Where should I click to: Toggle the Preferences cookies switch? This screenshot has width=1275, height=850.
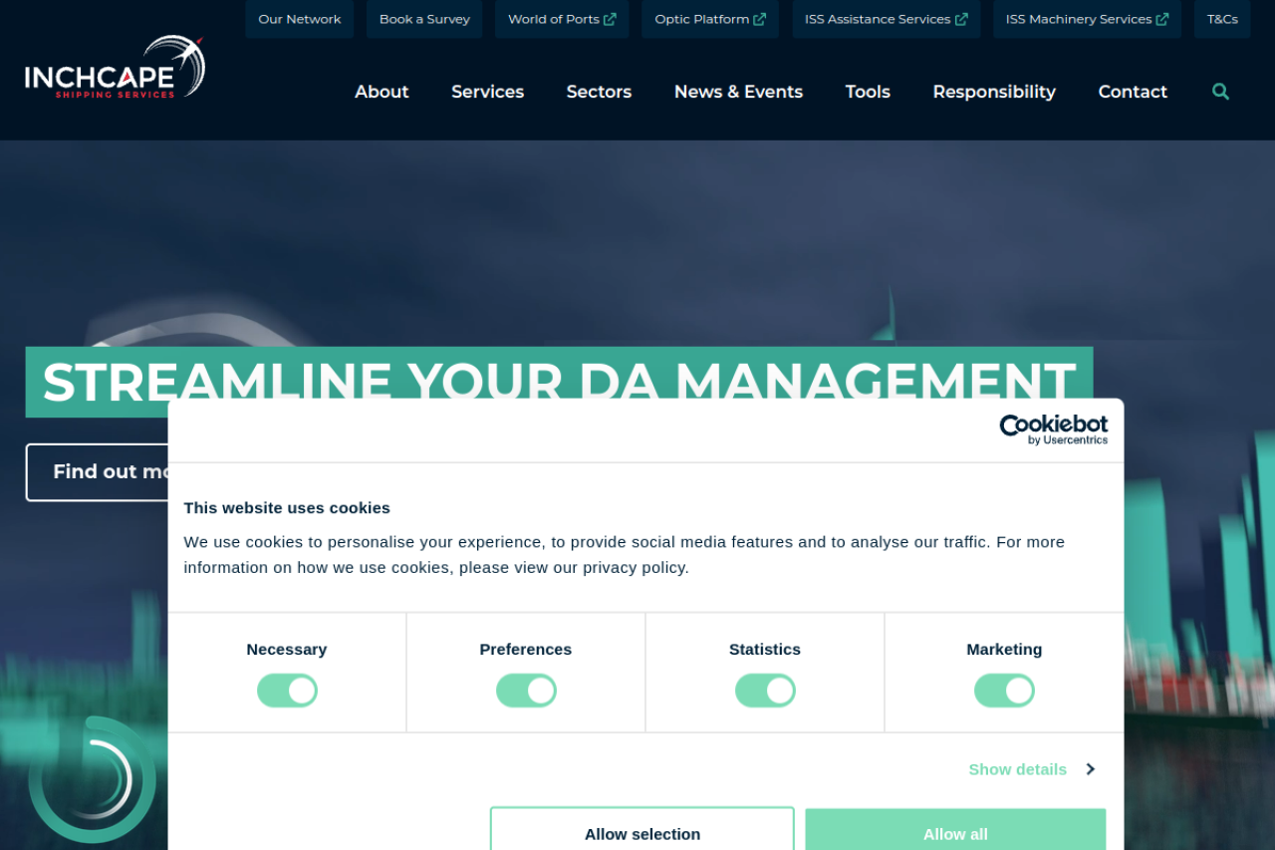tap(526, 691)
